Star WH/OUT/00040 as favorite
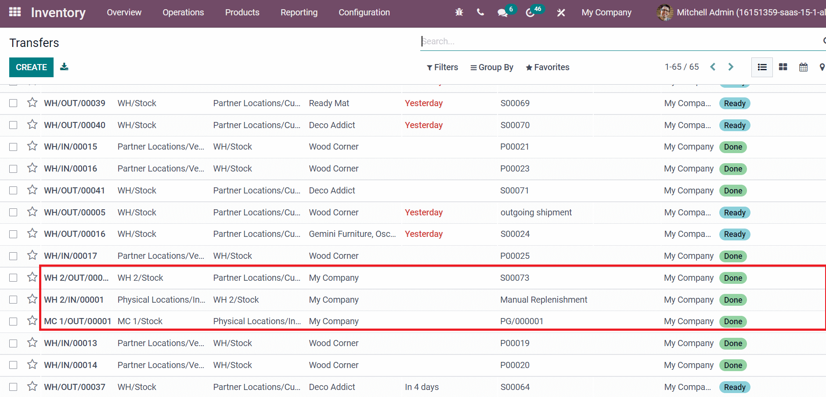This screenshot has height=397, width=826. 32,125
